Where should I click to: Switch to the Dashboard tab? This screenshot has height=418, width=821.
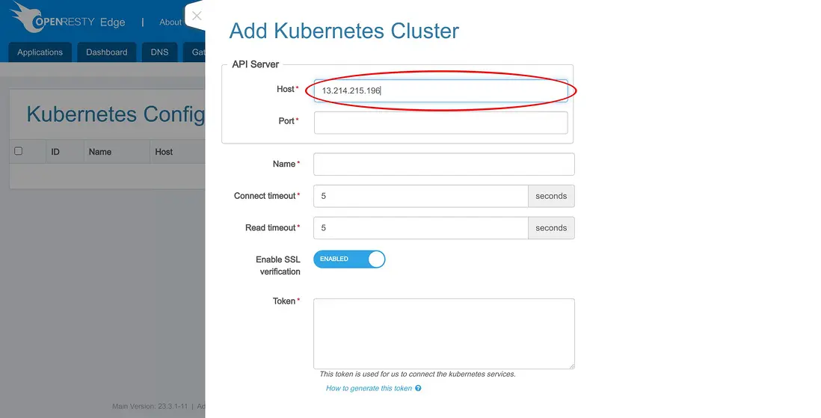(107, 52)
